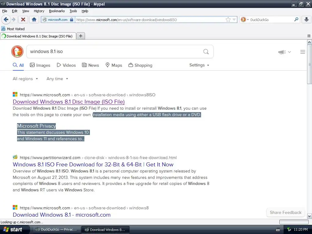Open Download Windows 8.1 Disc Image link

pos(69,102)
